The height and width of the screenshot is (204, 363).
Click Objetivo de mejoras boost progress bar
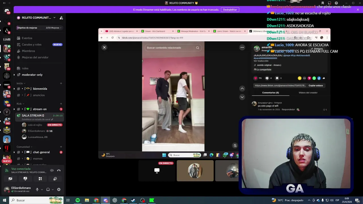39,28
